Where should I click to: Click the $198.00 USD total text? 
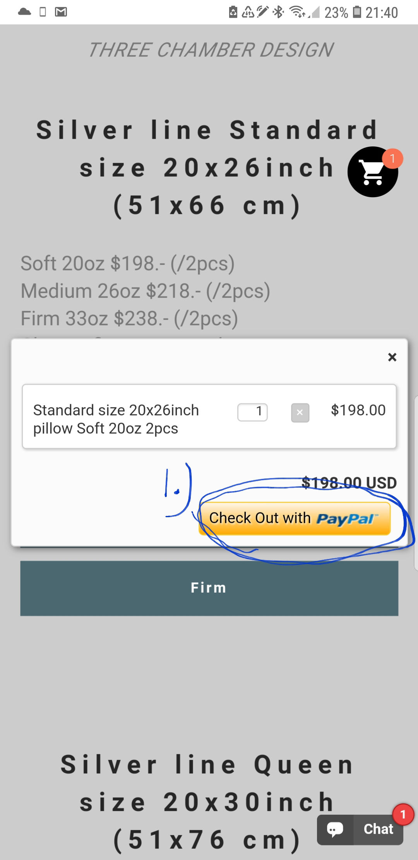pyautogui.click(x=348, y=482)
